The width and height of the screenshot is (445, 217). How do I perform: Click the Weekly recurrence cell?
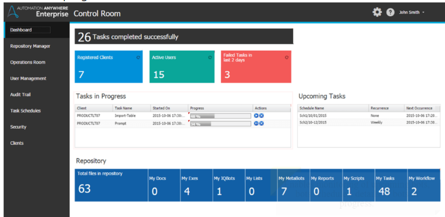click(376, 122)
